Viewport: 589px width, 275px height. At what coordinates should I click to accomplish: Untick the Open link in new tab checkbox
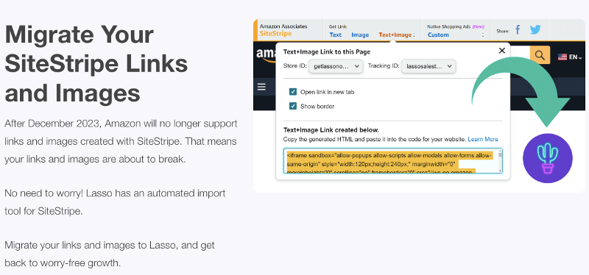coord(293,92)
